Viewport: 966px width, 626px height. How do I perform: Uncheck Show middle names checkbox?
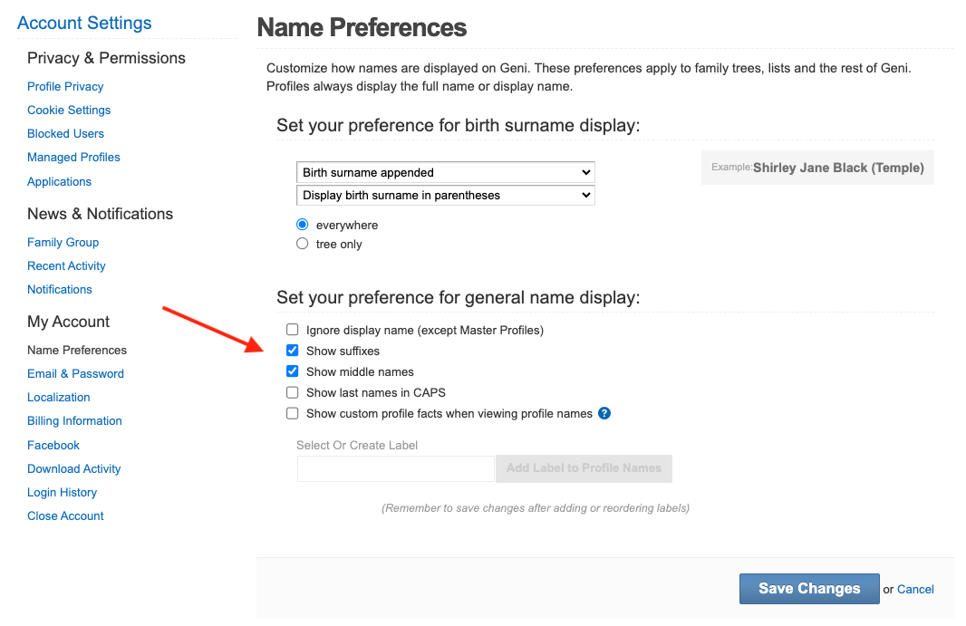click(292, 371)
